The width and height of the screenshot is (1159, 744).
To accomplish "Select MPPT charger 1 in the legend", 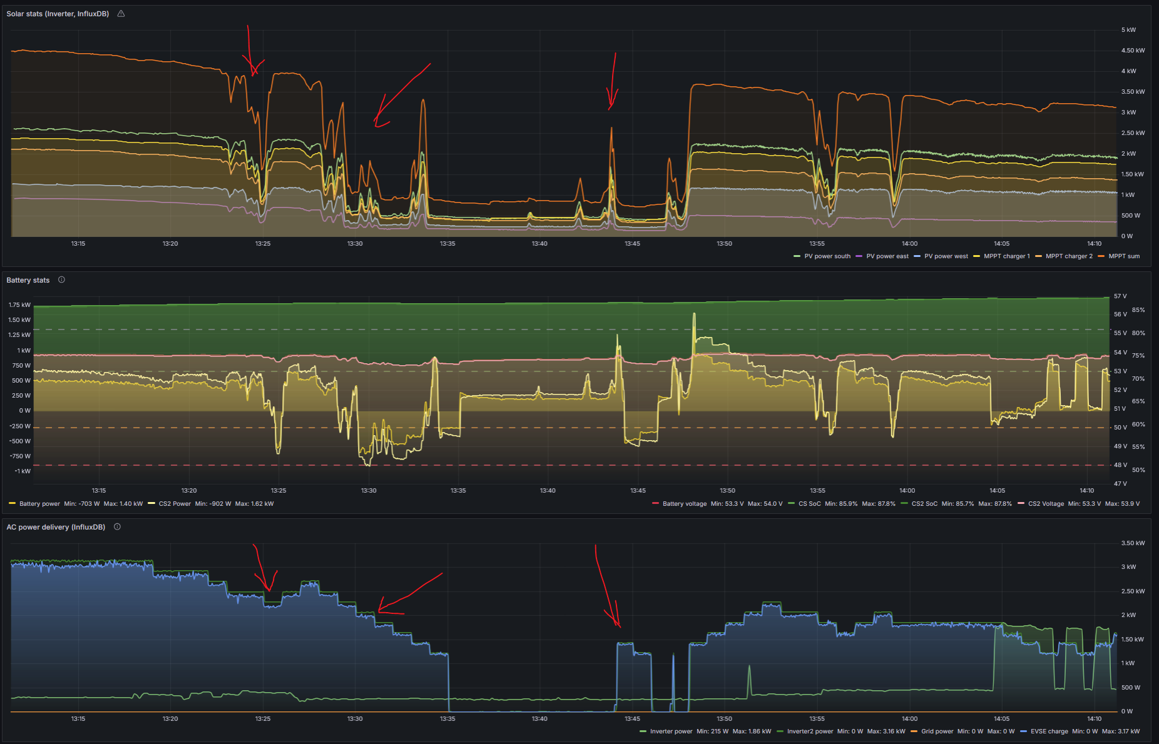I will click(x=1006, y=256).
